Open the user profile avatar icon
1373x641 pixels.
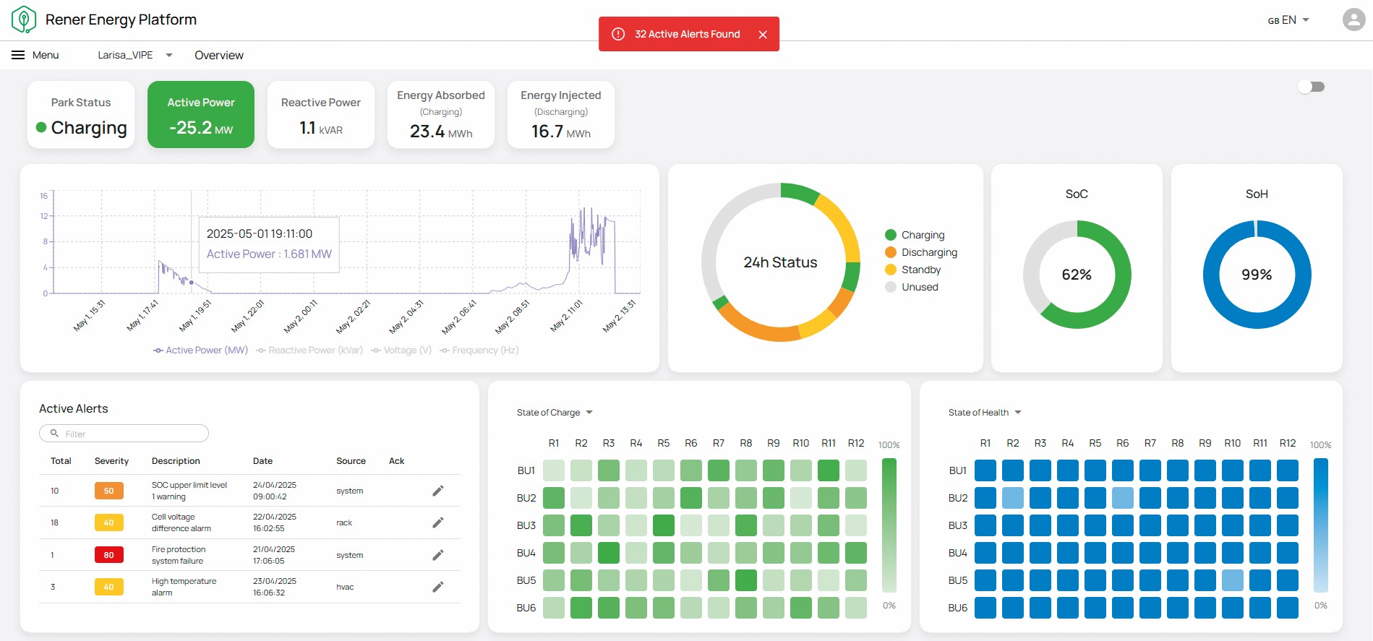pos(1353,20)
